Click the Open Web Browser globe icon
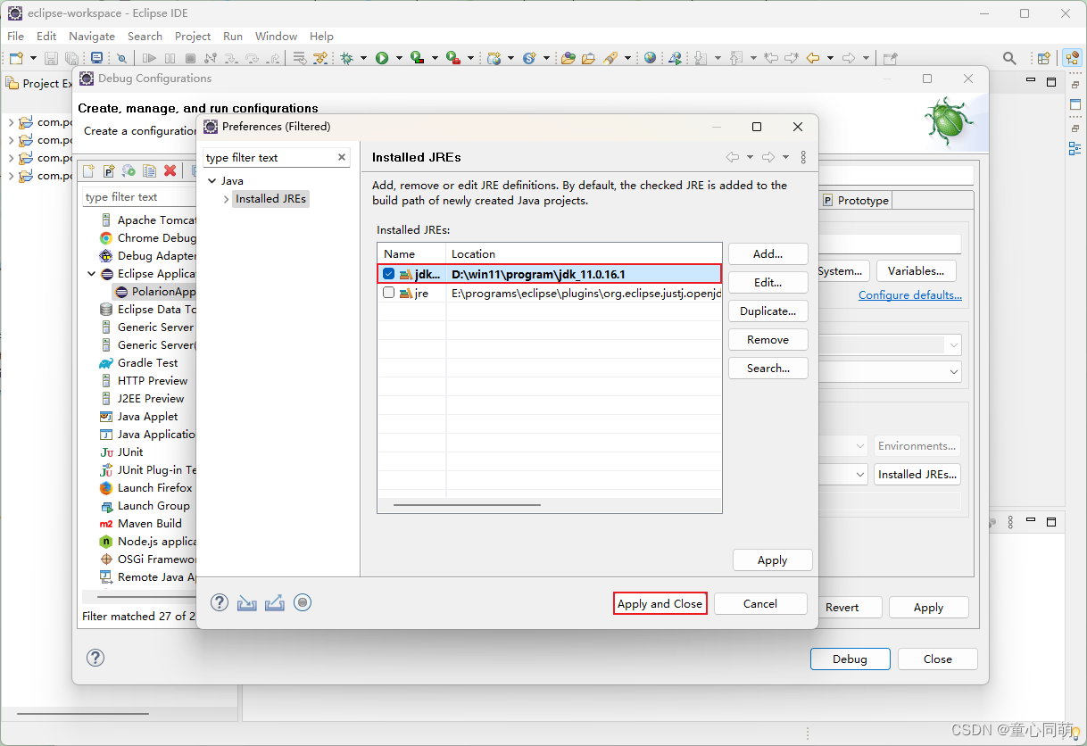 (650, 58)
